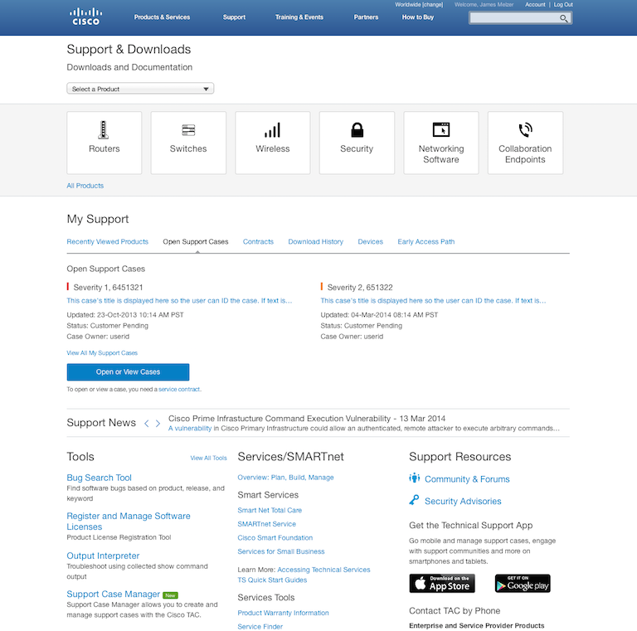The height and width of the screenshot is (631, 637).
Task: Show previous Support News item
Action: tap(147, 424)
